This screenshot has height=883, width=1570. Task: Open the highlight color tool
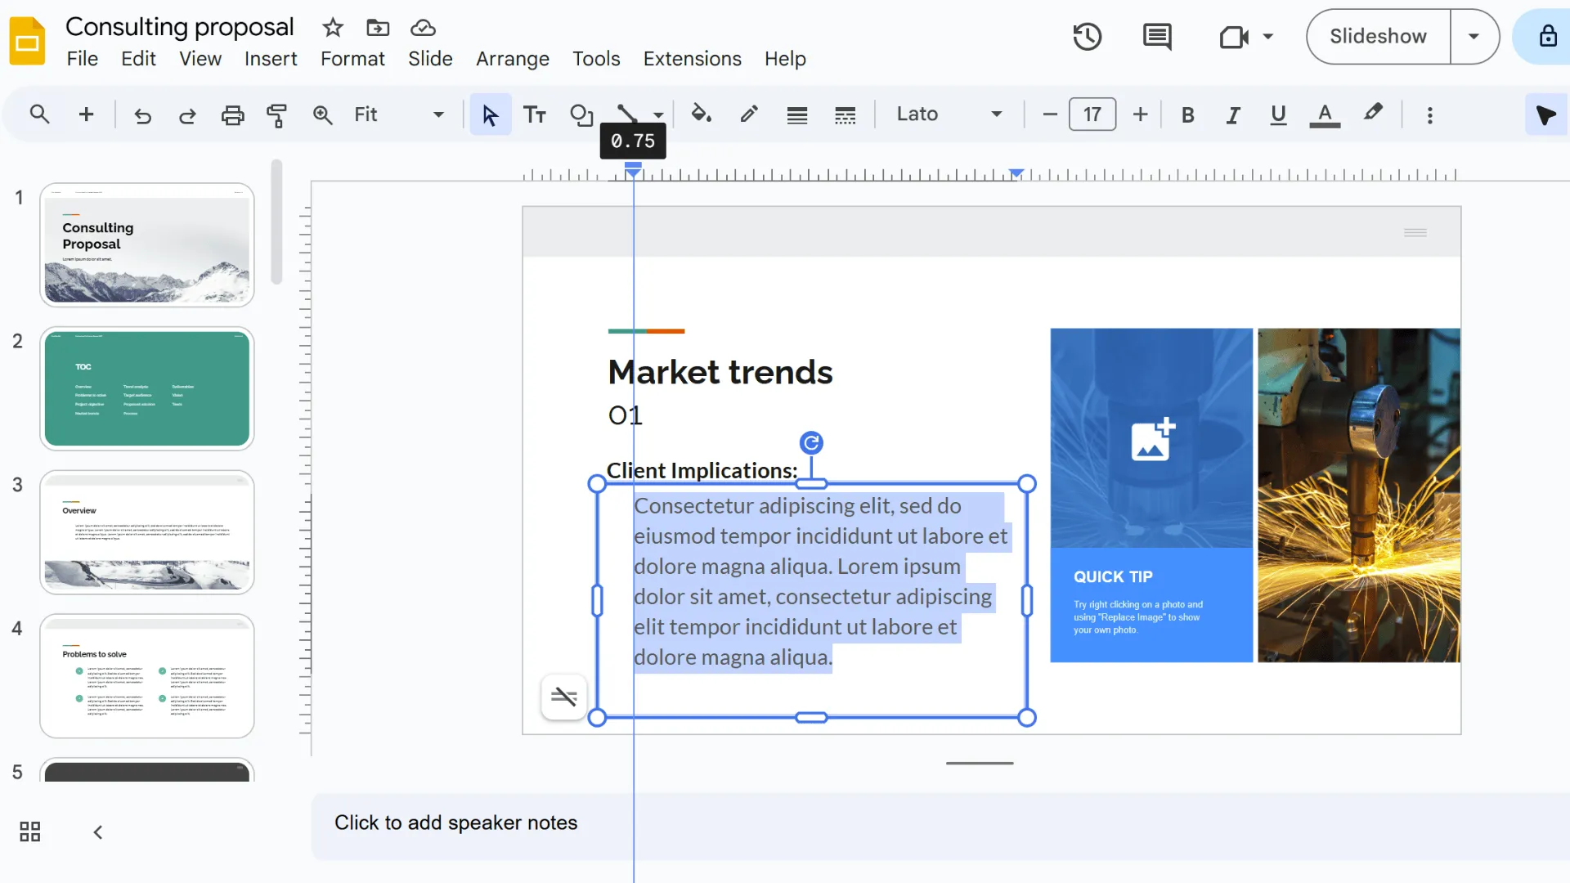point(1373,114)
